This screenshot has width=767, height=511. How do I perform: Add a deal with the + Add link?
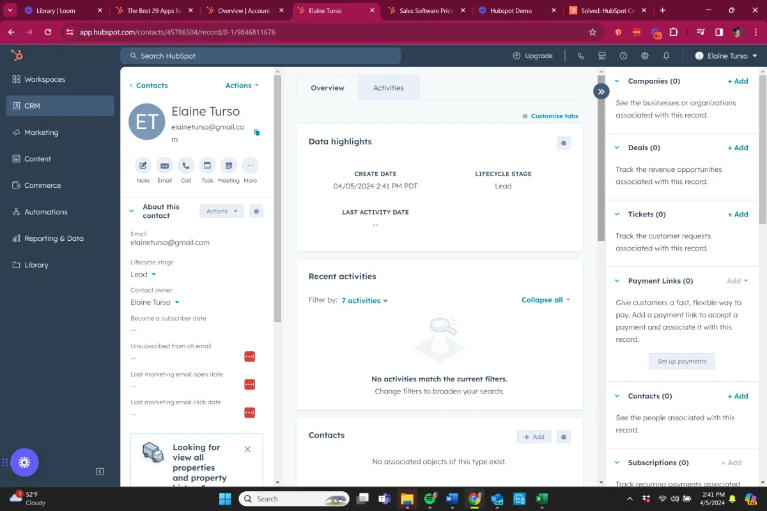738,148
